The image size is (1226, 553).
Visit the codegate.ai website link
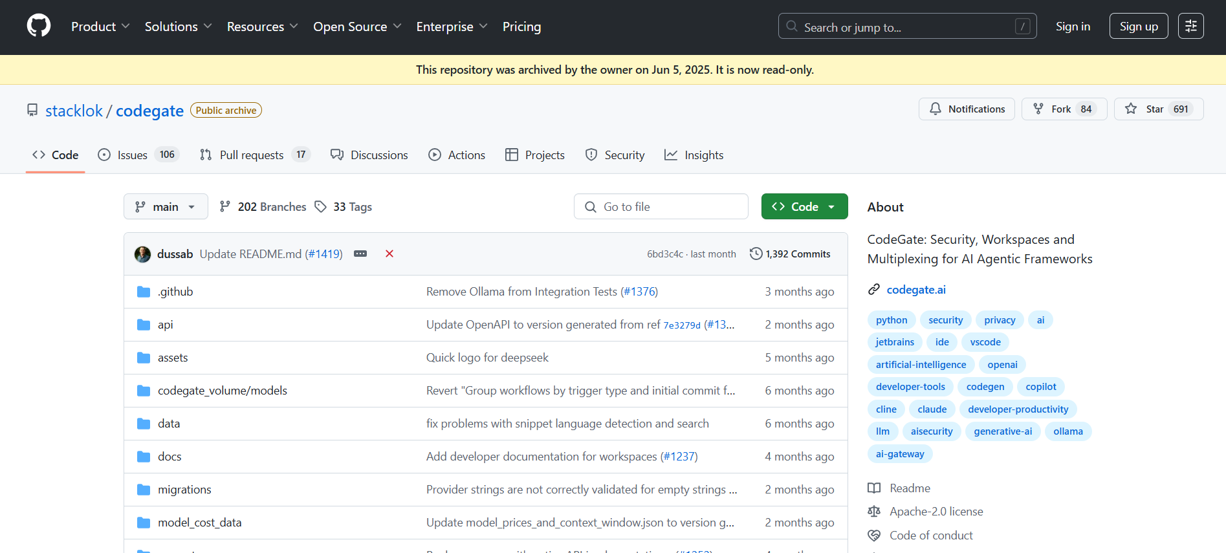(916, 289)
